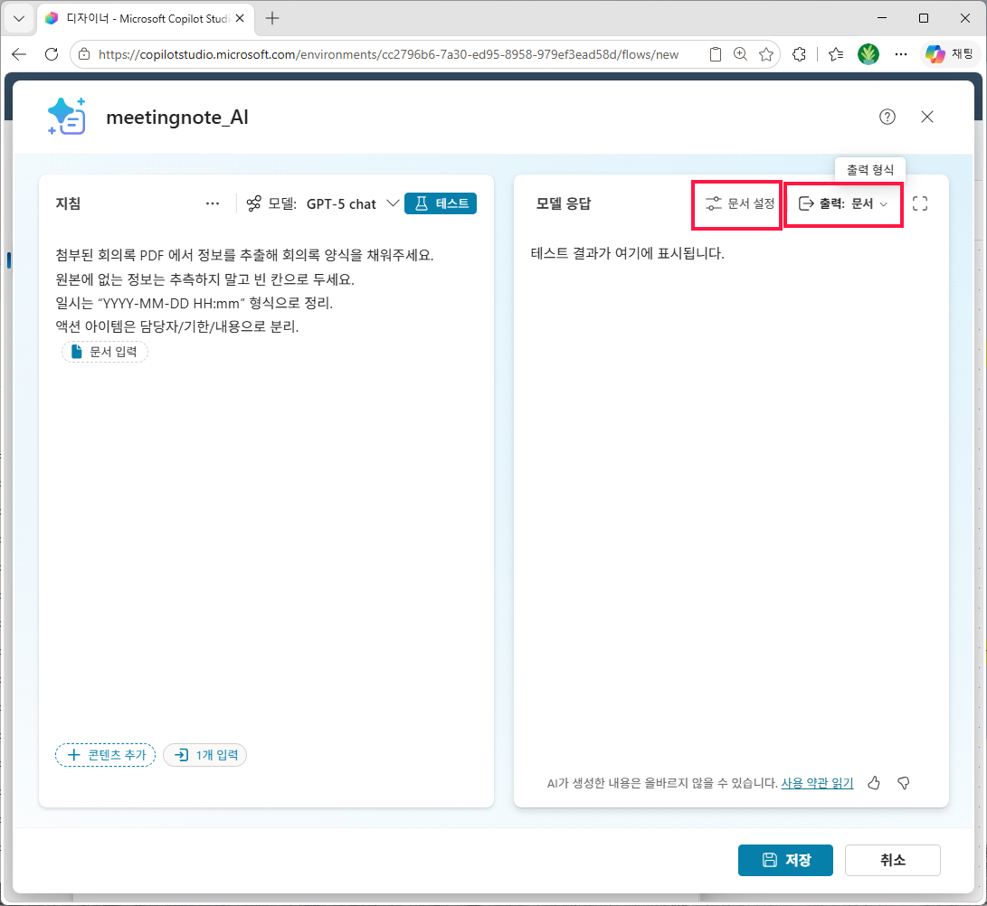Expand the model response panel to fullscreen
Image resolution: width=987 pixels, height=906 pixels.
click(x=920, y=203)
